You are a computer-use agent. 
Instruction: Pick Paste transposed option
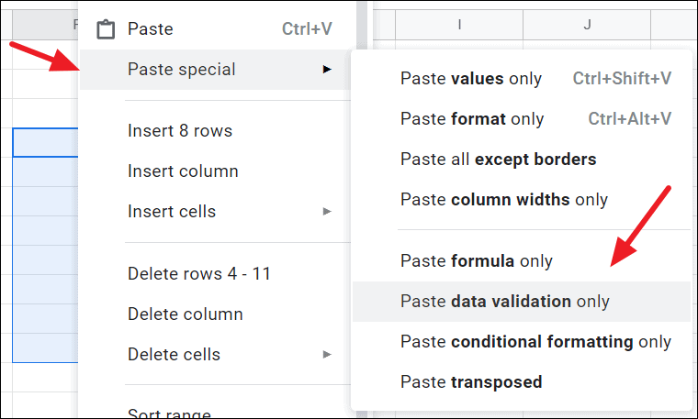point(471,382)
